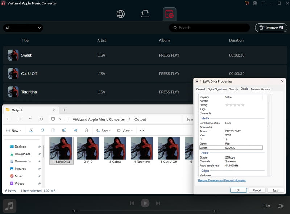Click the Search field in ViWizard
290x214 pixels.
tap(210, 28)
